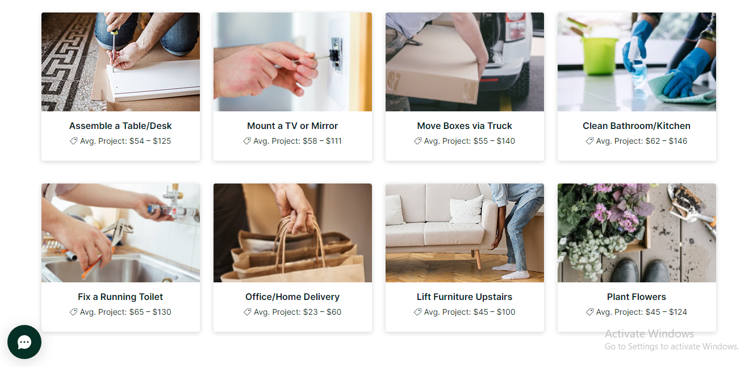The height and width of the screenshot is (367, 753).
Task: Select the Move Boxes via Truck title
Action: (x=465, y=126)
